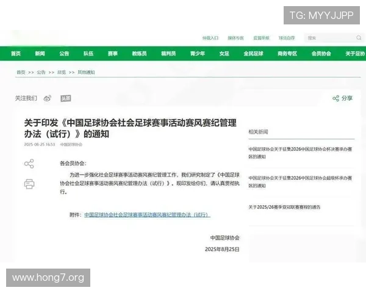366x293 pixels.
Task: Open the 新闻 navigation item
Action: tap(40, 54)
